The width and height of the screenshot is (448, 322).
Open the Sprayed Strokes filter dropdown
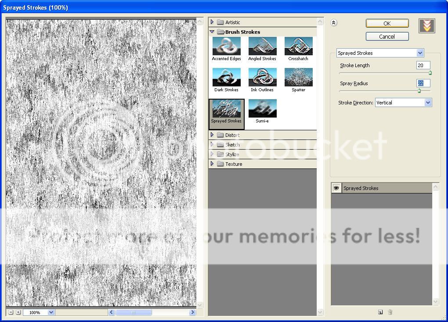click(420, 53)
